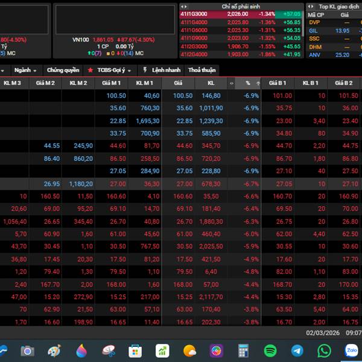
Task: Open the Microsoft Store taskbar icon
Action: point(135,351)
